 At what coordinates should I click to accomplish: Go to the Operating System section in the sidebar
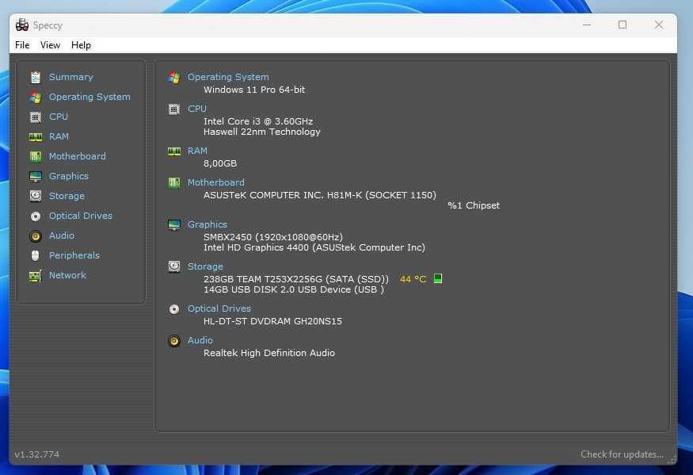tap(89, 97)
